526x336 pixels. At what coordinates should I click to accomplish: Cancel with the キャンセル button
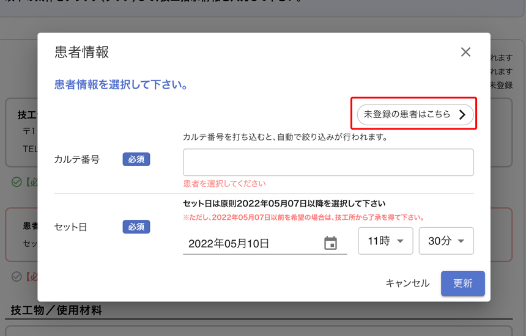[x=407, y=283]
